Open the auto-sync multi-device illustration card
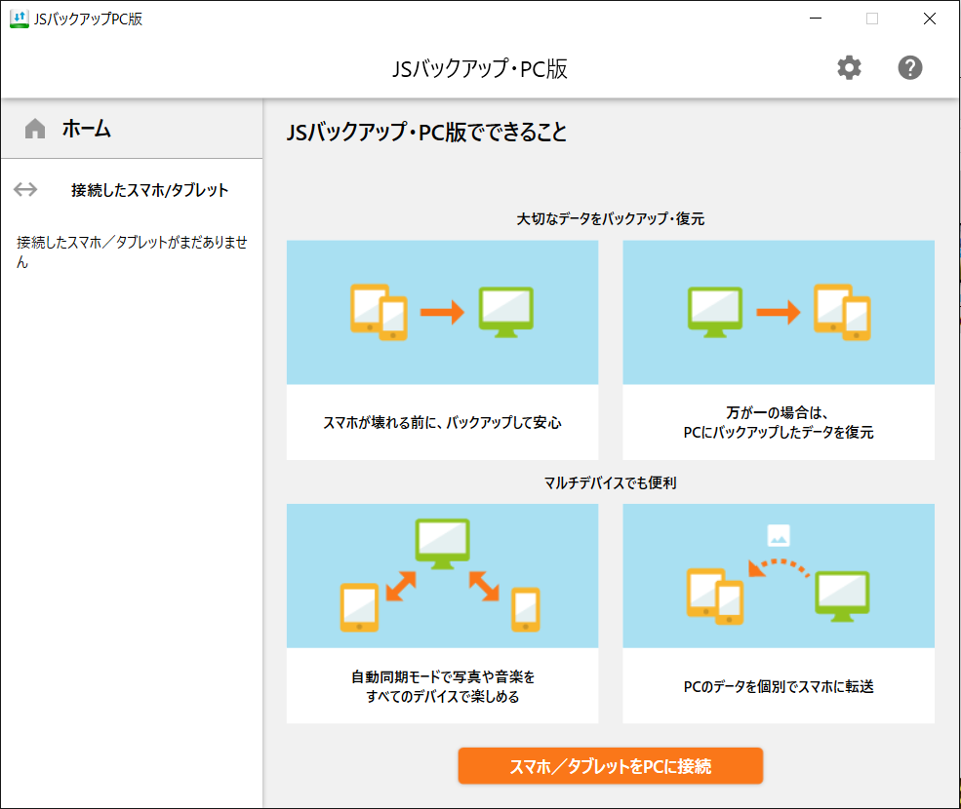Viewport: 961px width, 809px height. click(443, 613)
